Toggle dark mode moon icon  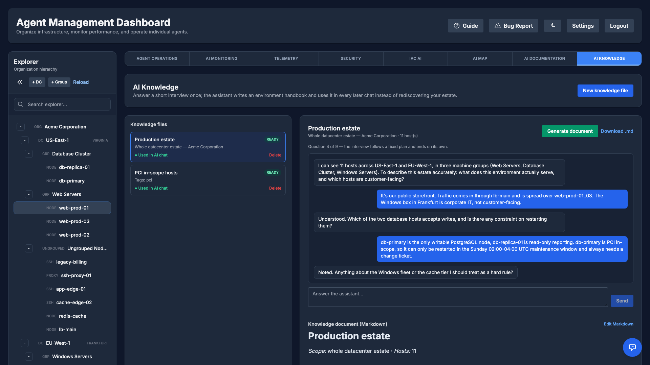coord(552,26)
